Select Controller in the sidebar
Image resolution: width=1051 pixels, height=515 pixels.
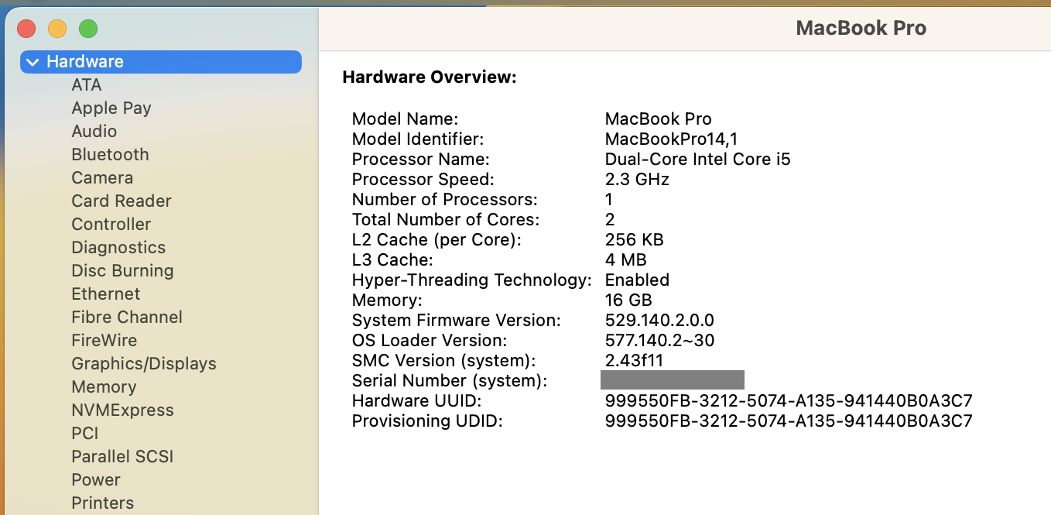111,225
